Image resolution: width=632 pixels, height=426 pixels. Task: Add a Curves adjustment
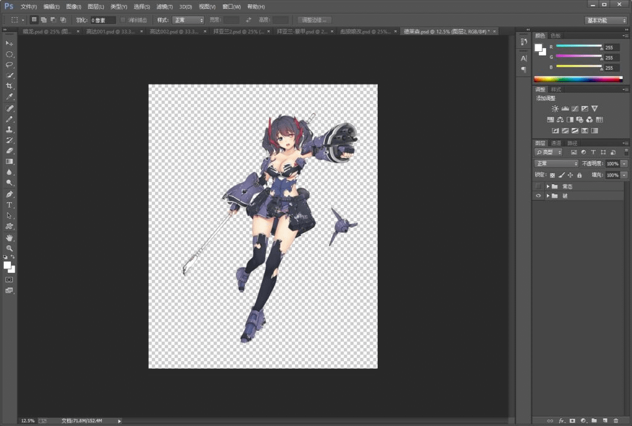575,109
